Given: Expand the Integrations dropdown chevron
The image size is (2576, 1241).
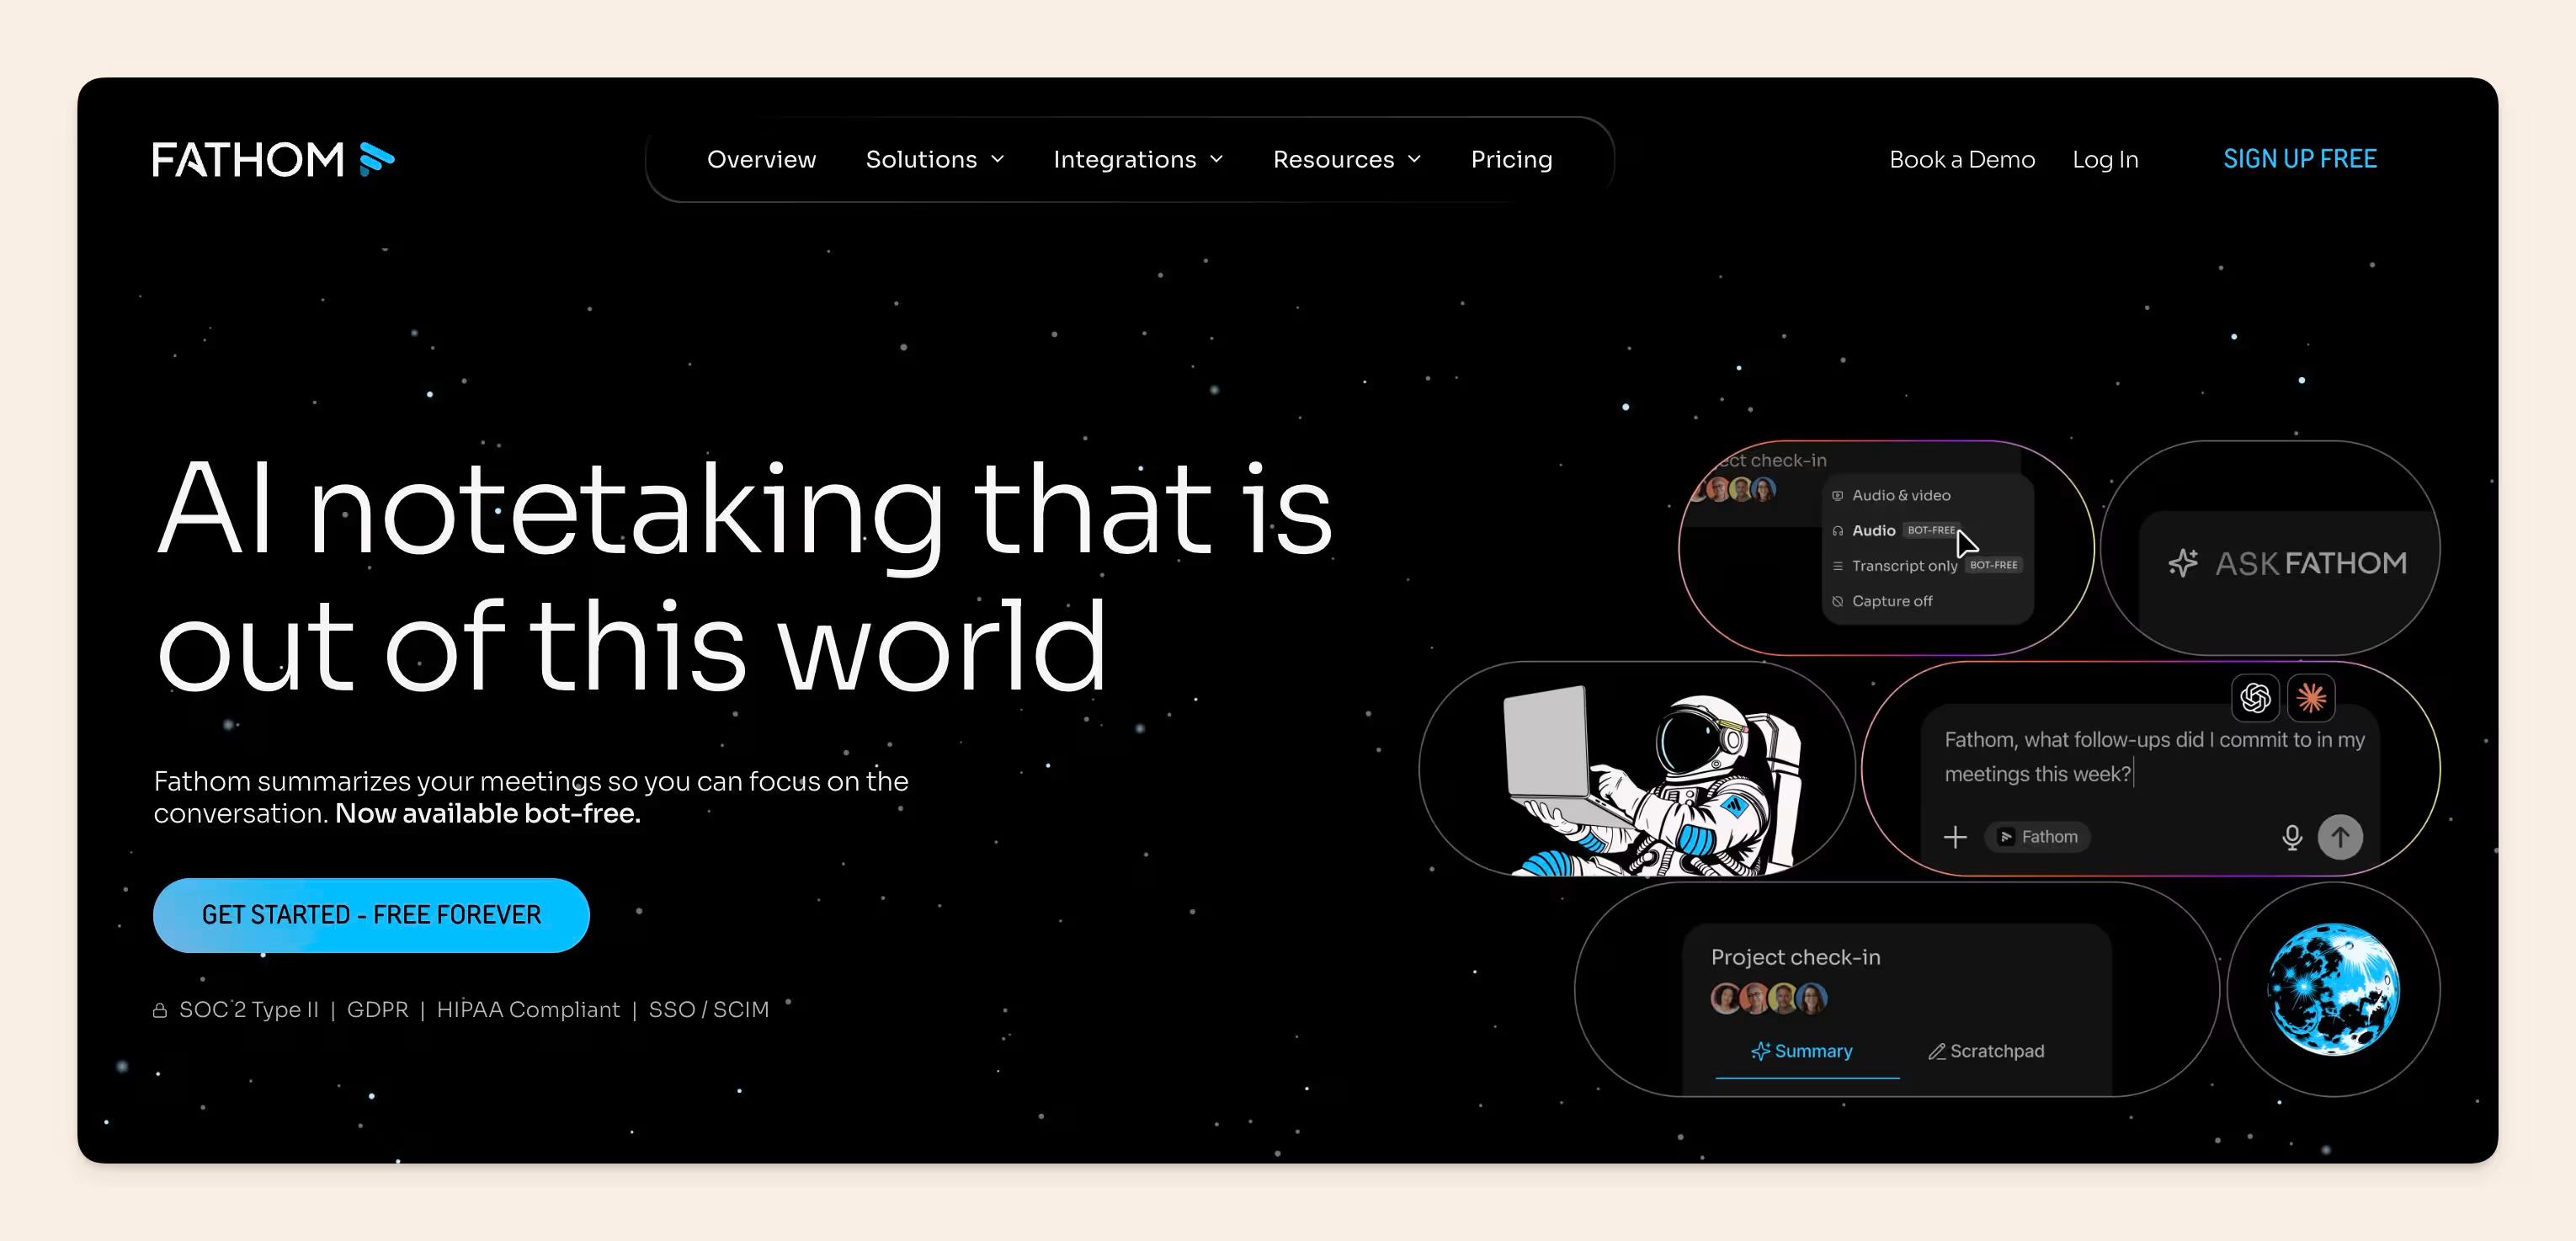Looking at the screenshot, I should [1216, 160].
